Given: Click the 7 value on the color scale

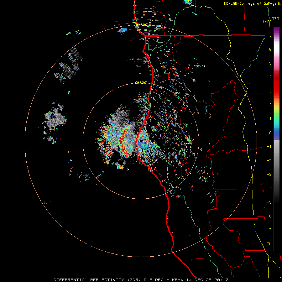Looking at the screenshot, I should (270, 35).
